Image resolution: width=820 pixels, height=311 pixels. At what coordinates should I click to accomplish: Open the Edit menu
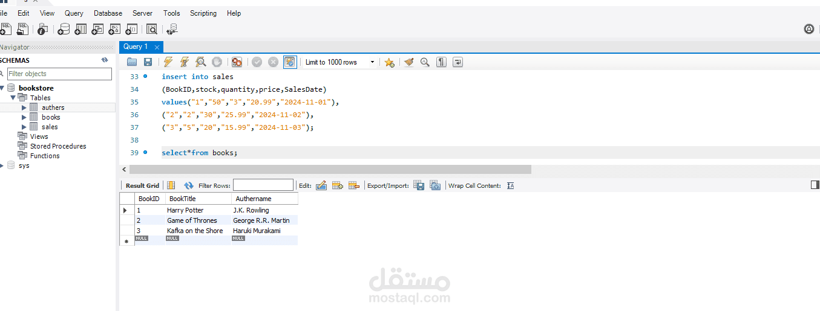tap(24, 13)
